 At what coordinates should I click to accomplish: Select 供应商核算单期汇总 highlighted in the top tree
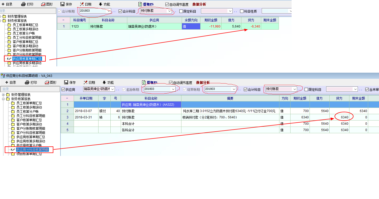click(x=27, y=59)
